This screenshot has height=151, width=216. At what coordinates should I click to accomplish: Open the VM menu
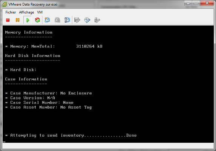40,12
